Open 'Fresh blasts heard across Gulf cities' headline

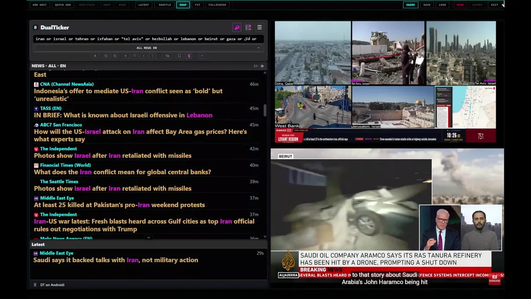pyautogui.click(x=144, y=225)
